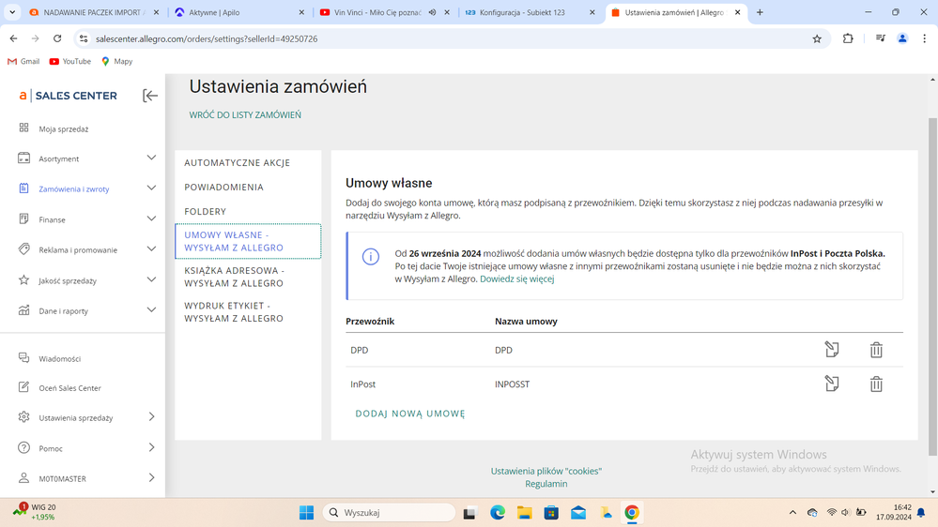
Task: Expand the Asortyment section chevron
Action: pyautogui.click(x=151, y=158)
